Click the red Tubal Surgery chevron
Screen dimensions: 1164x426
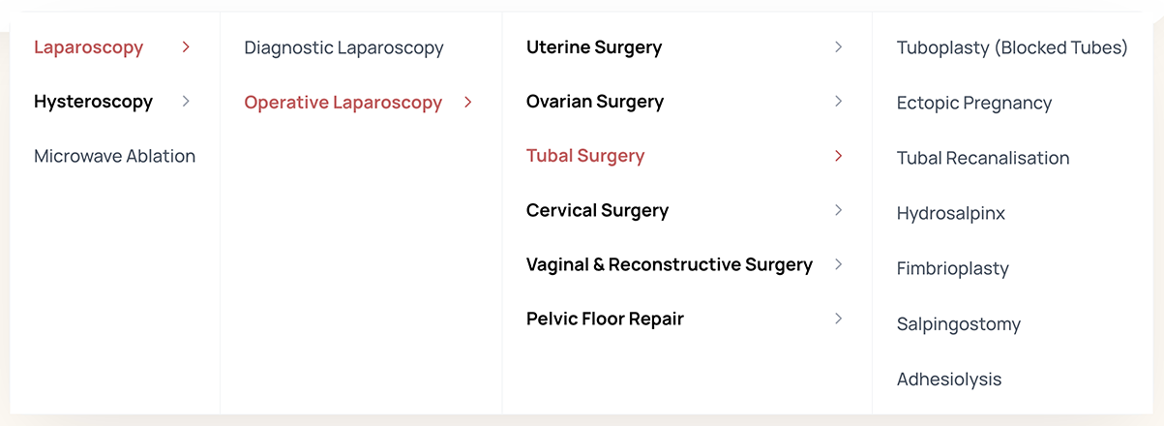pos(839,155)
